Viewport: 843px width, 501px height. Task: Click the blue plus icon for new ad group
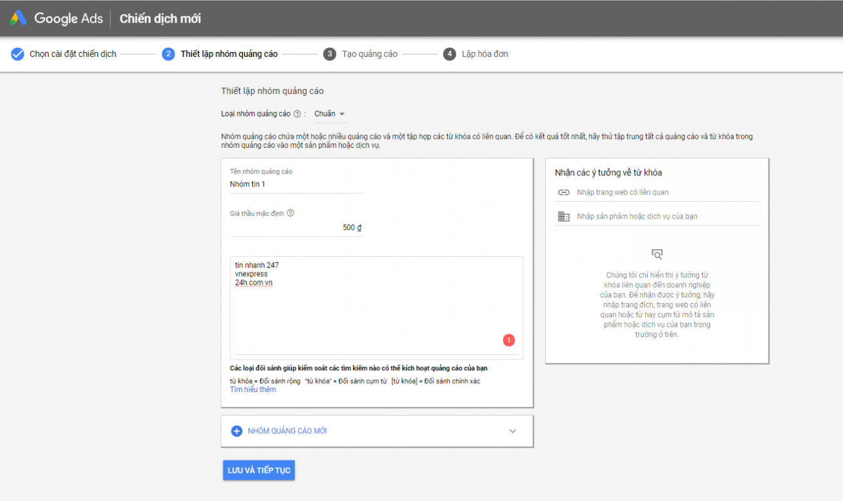(x=237, y=431)
